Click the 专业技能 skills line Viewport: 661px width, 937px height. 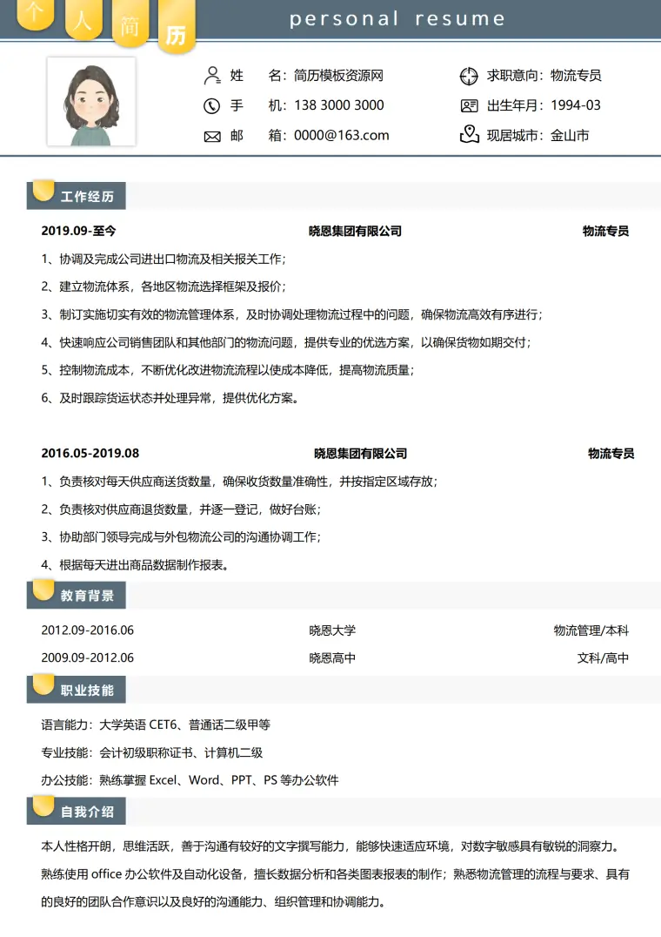click(152, 752)
